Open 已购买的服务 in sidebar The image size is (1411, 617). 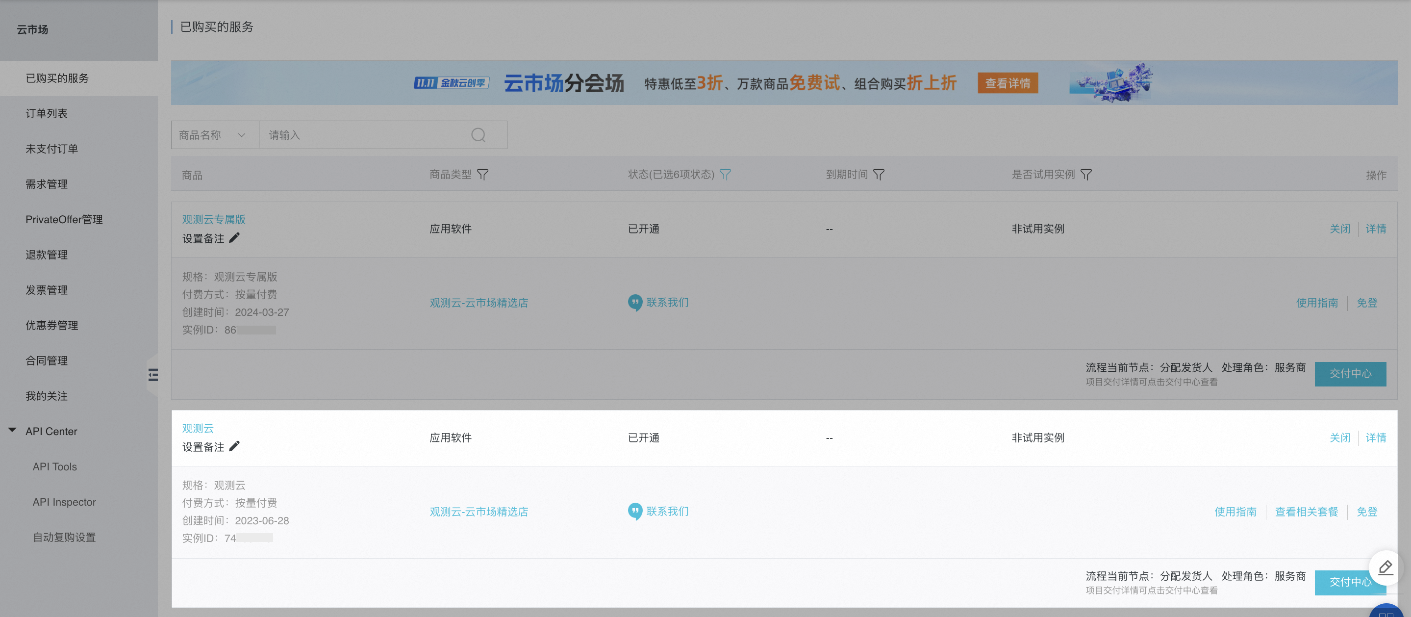click(79, 78)
